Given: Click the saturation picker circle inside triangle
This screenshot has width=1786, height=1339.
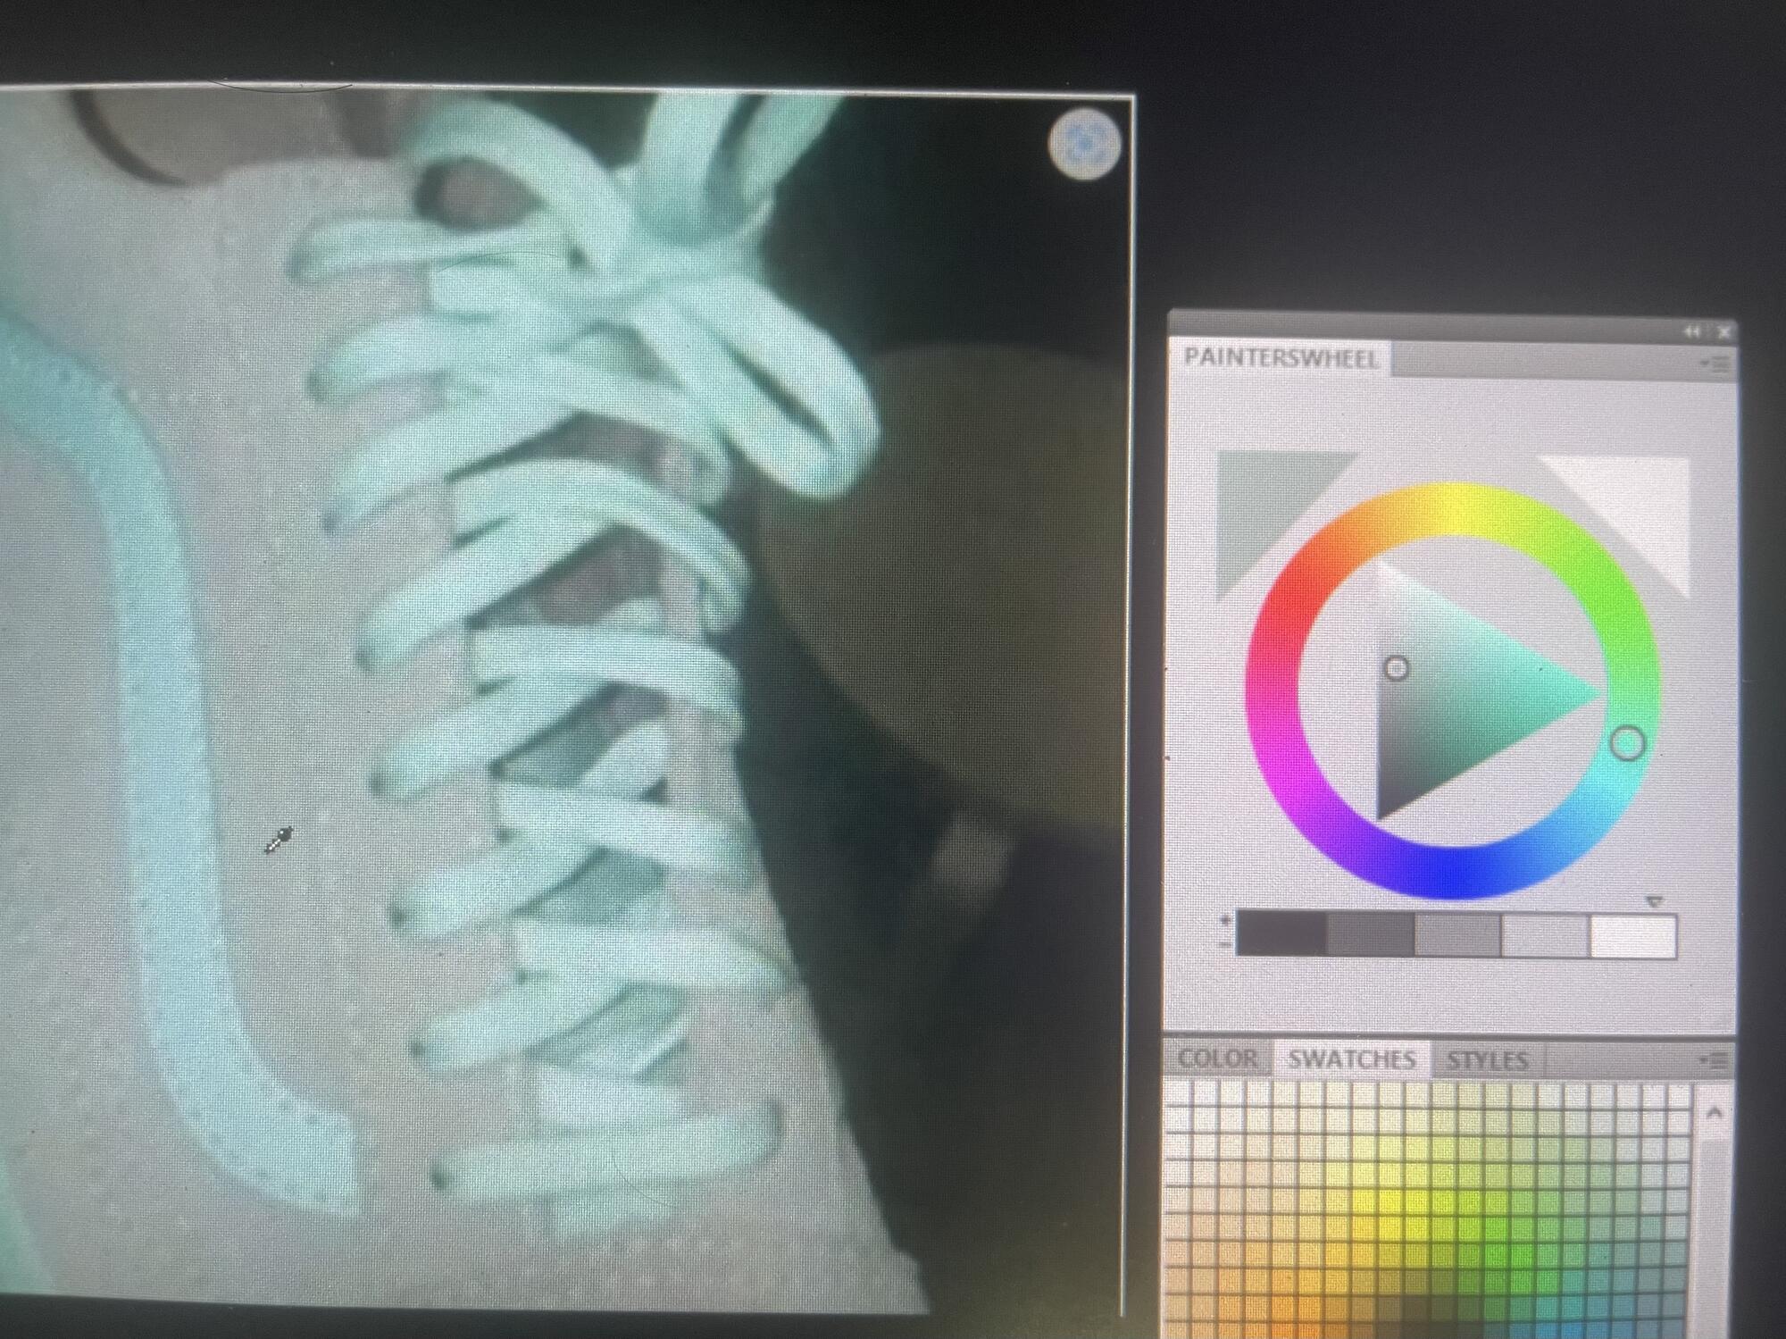Looking at the screenshot, I should tap(1397, 668).
